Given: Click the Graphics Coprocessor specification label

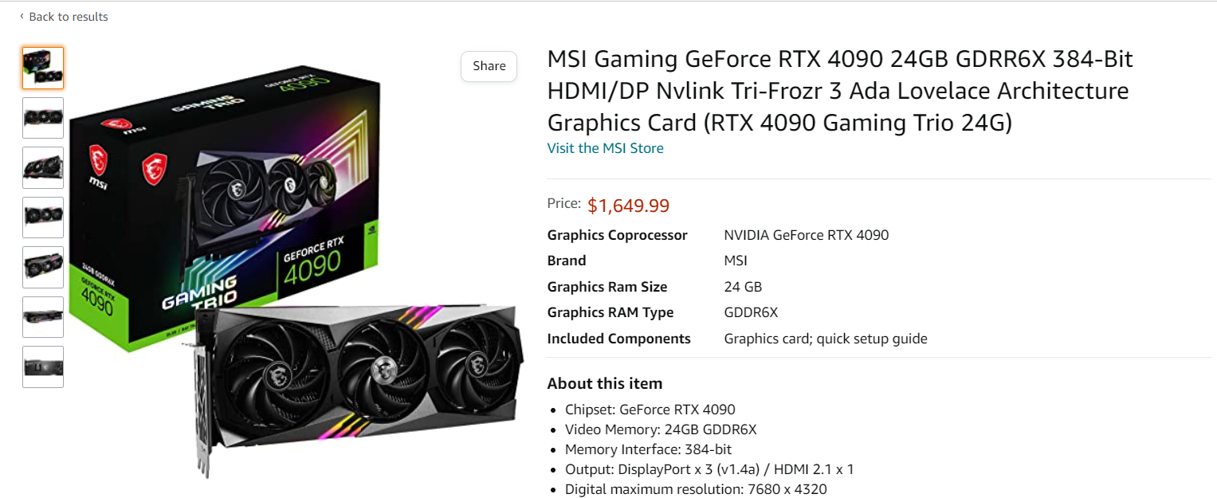Looking at the screenshot, I should [617, 235].
